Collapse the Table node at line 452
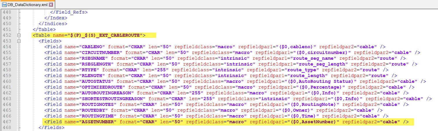This screenshot has width=438, height=131. (19, 35)
